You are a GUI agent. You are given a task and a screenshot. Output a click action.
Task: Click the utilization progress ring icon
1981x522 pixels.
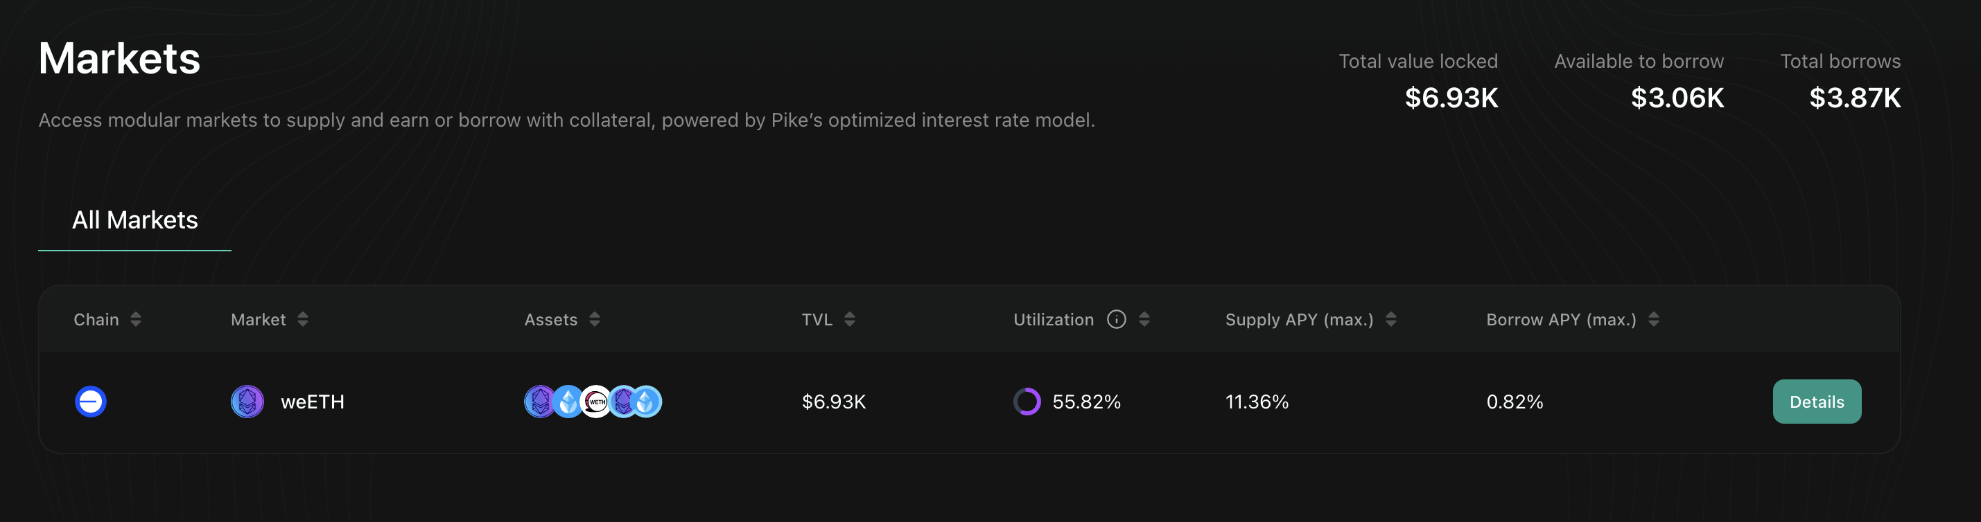[1027, 402]
